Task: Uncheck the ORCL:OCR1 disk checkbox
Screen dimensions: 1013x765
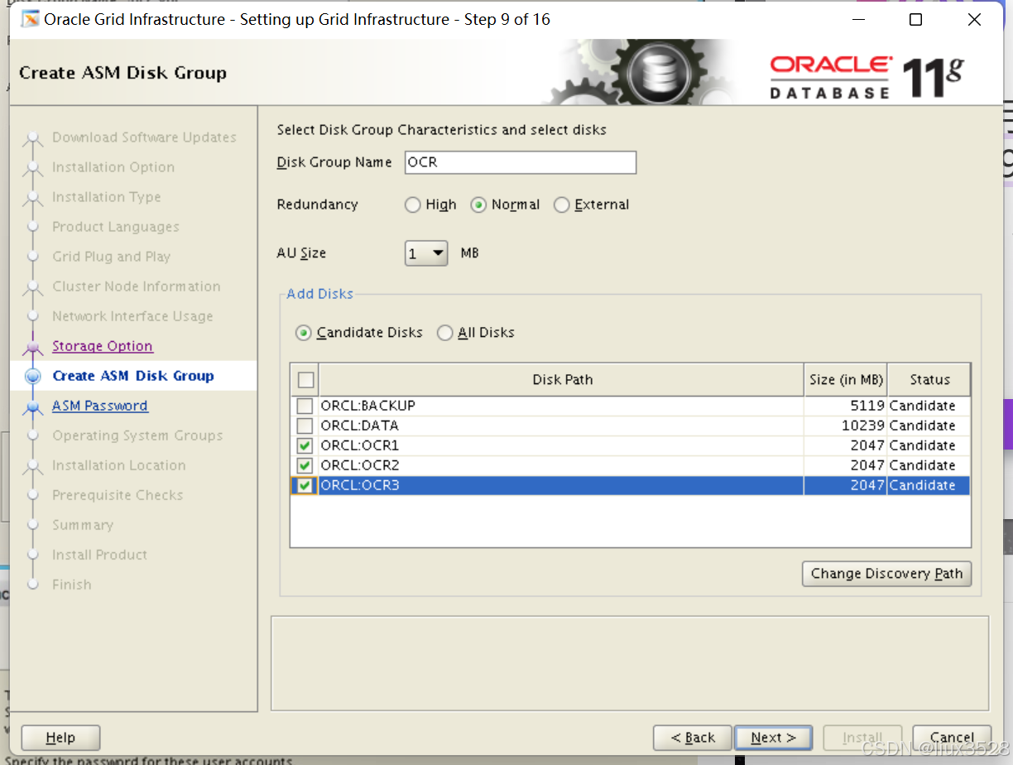Action: [305, 445]
